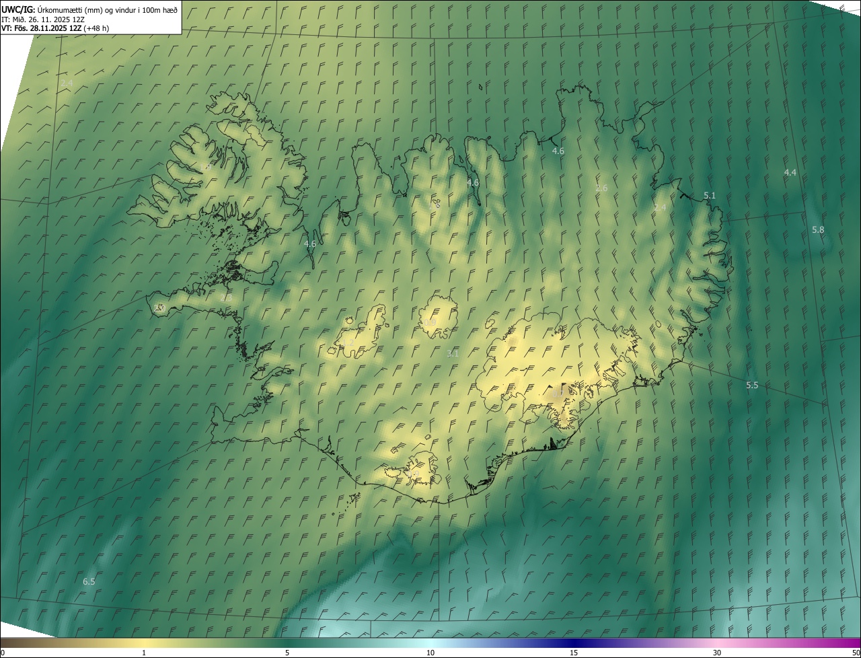This screenshot has height=658, width=861.
Task: Click the 2.3 value on Snæfellsnes peninsula
Action: (226, 297)
